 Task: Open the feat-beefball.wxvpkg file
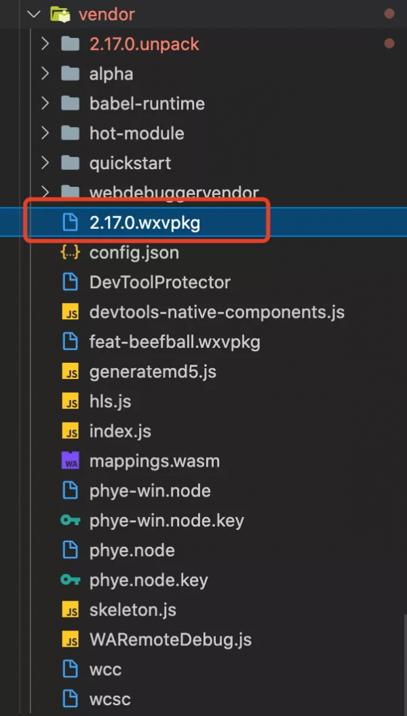tap(174, 342)
